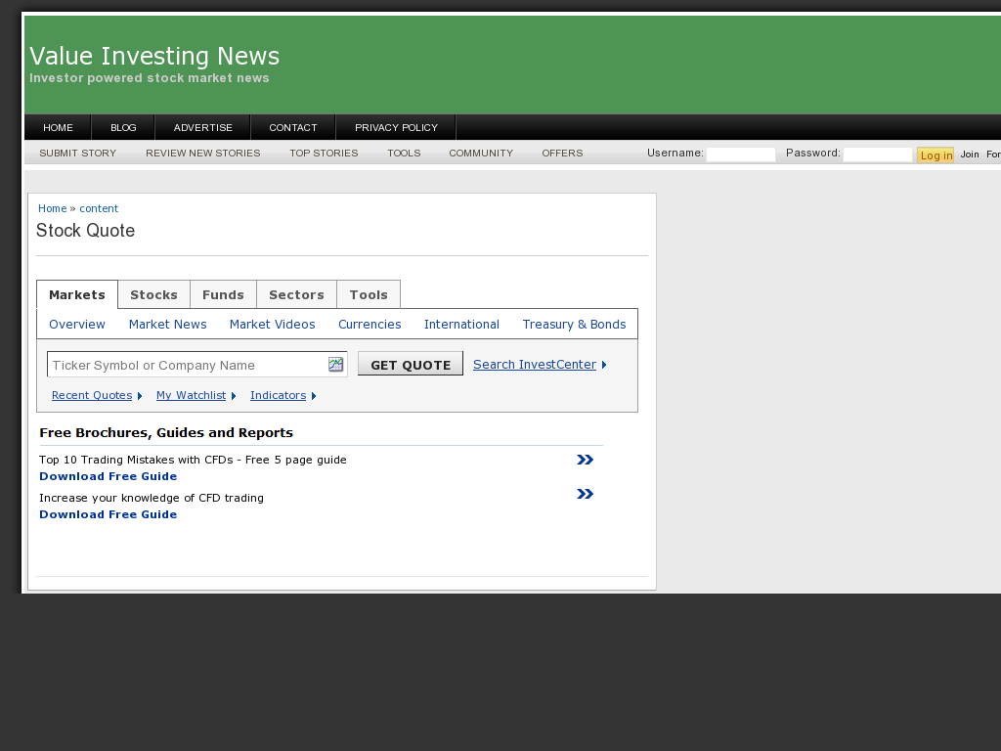Viewport: 1001px width, 751px height.
Task: Click 'Top 10 Trading Mistakes with CFDs' text
Action: 136,460
